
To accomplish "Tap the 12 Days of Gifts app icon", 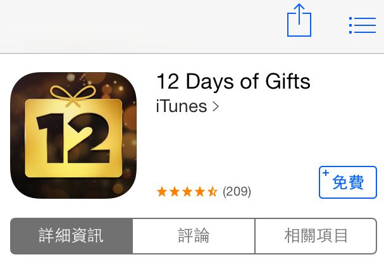I will [x=73, y=135].
